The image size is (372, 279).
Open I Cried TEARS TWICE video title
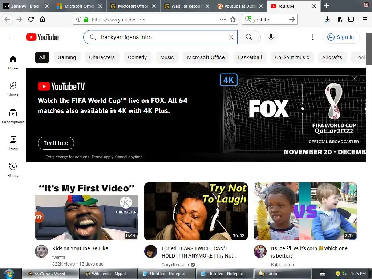click(x=199, y=252)
